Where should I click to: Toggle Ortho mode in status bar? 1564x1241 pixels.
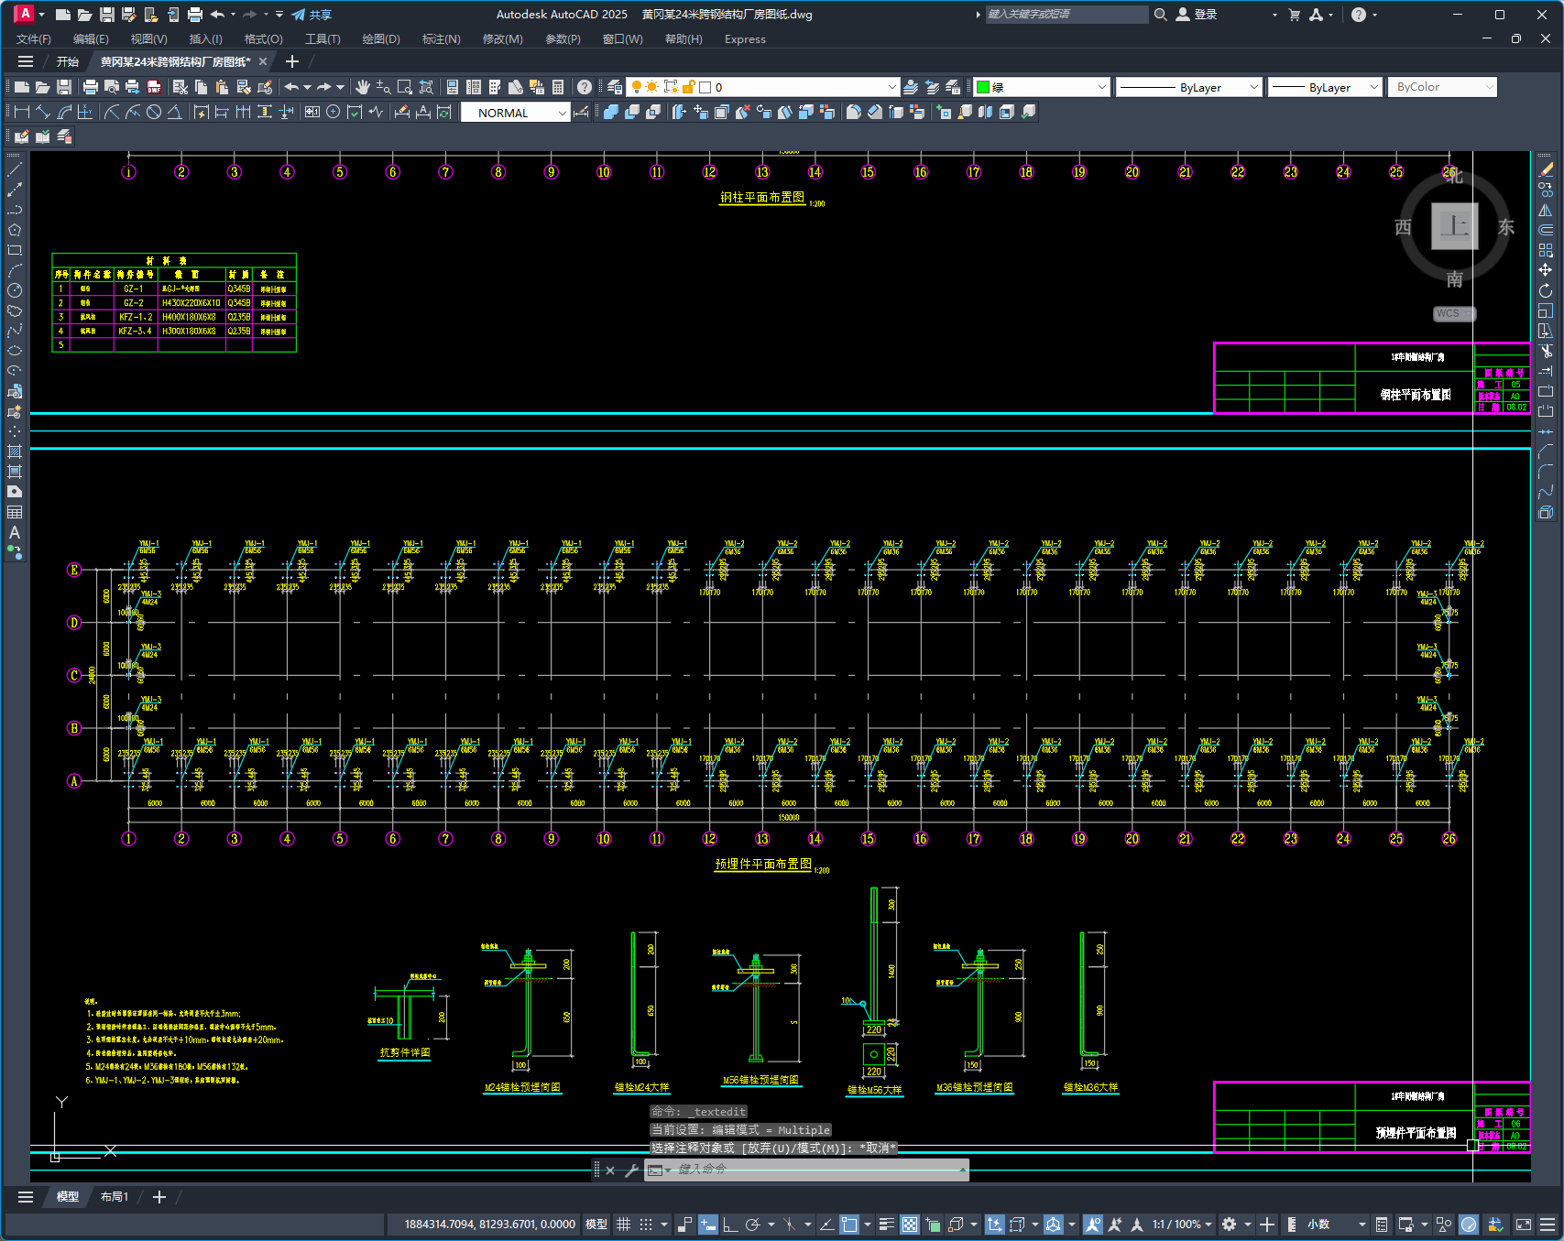click(x=729, y=1225)
